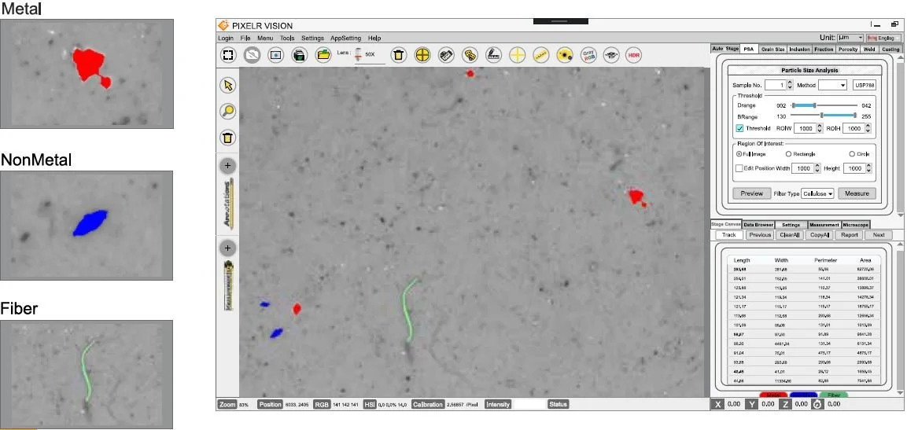The image size is (907, 430).
Task: Enable the HDR icon
Action: (634, 56)
